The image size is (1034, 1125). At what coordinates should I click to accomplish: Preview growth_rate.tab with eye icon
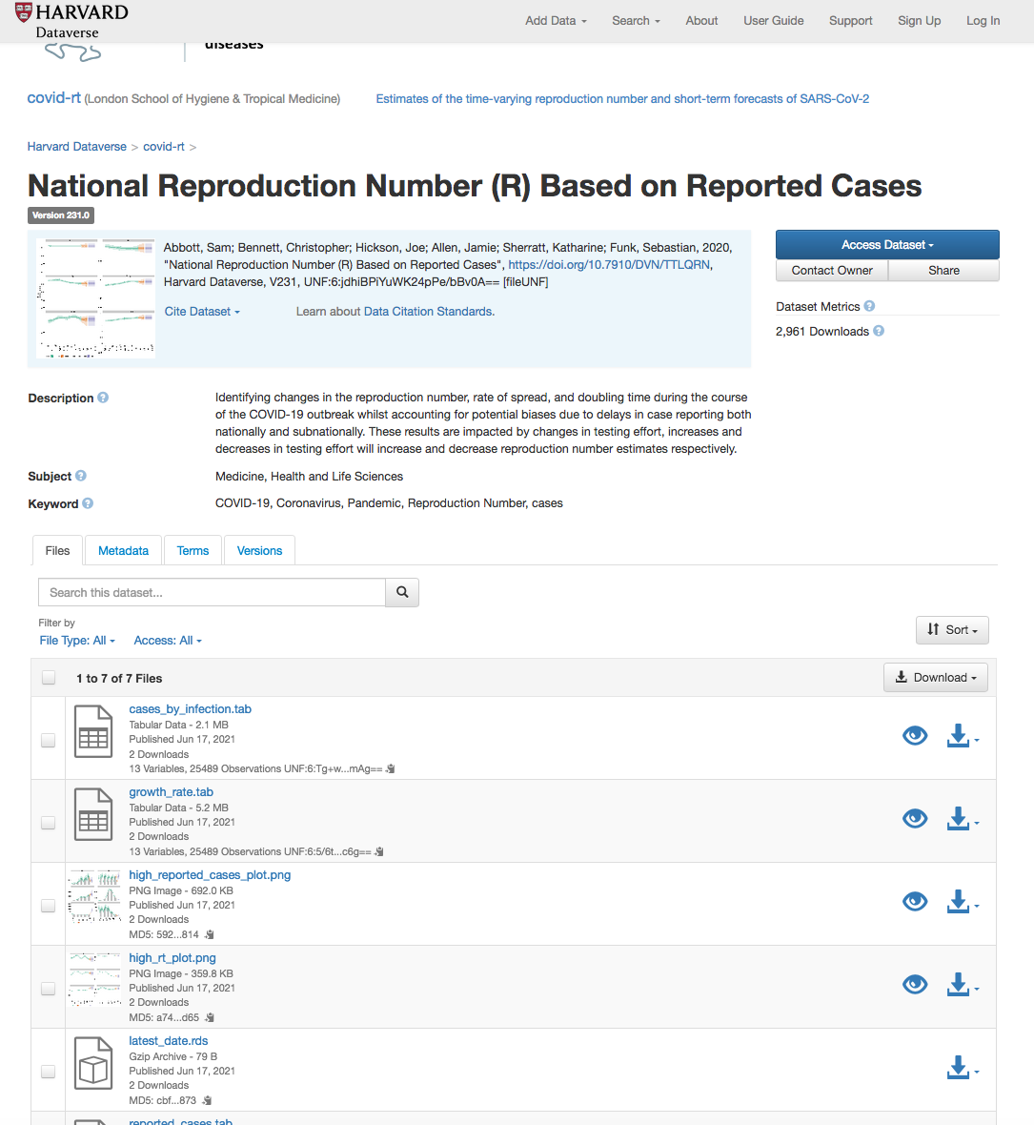[915, 819]
